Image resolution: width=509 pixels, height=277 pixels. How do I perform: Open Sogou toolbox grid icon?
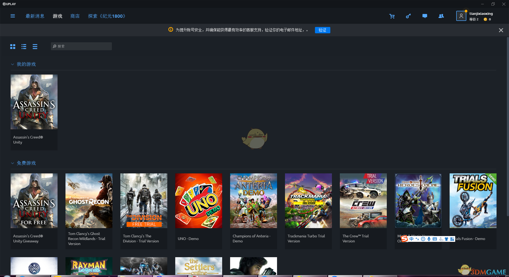tap(452, 239)
